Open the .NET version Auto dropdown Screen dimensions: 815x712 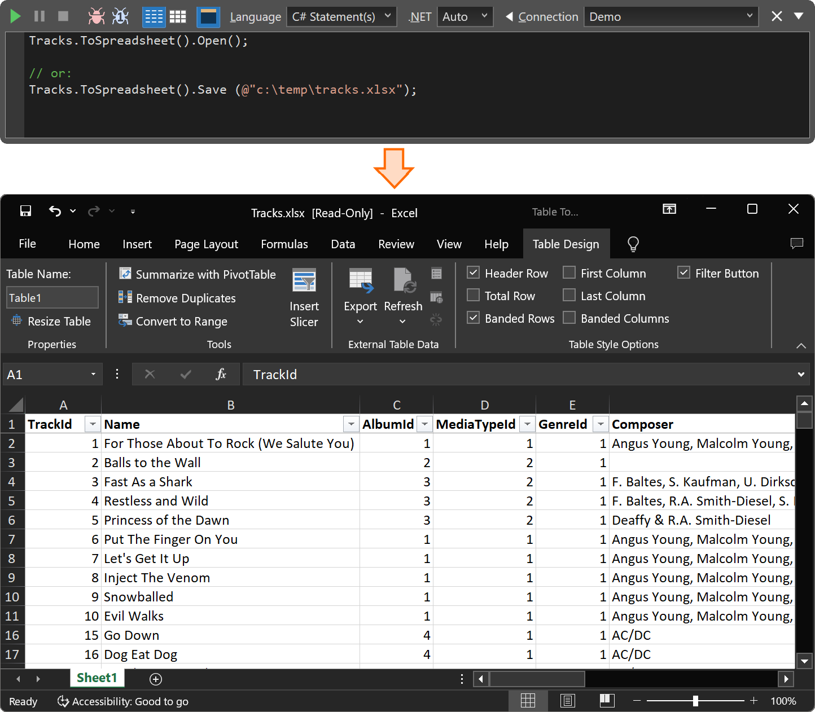pos(465,17)
